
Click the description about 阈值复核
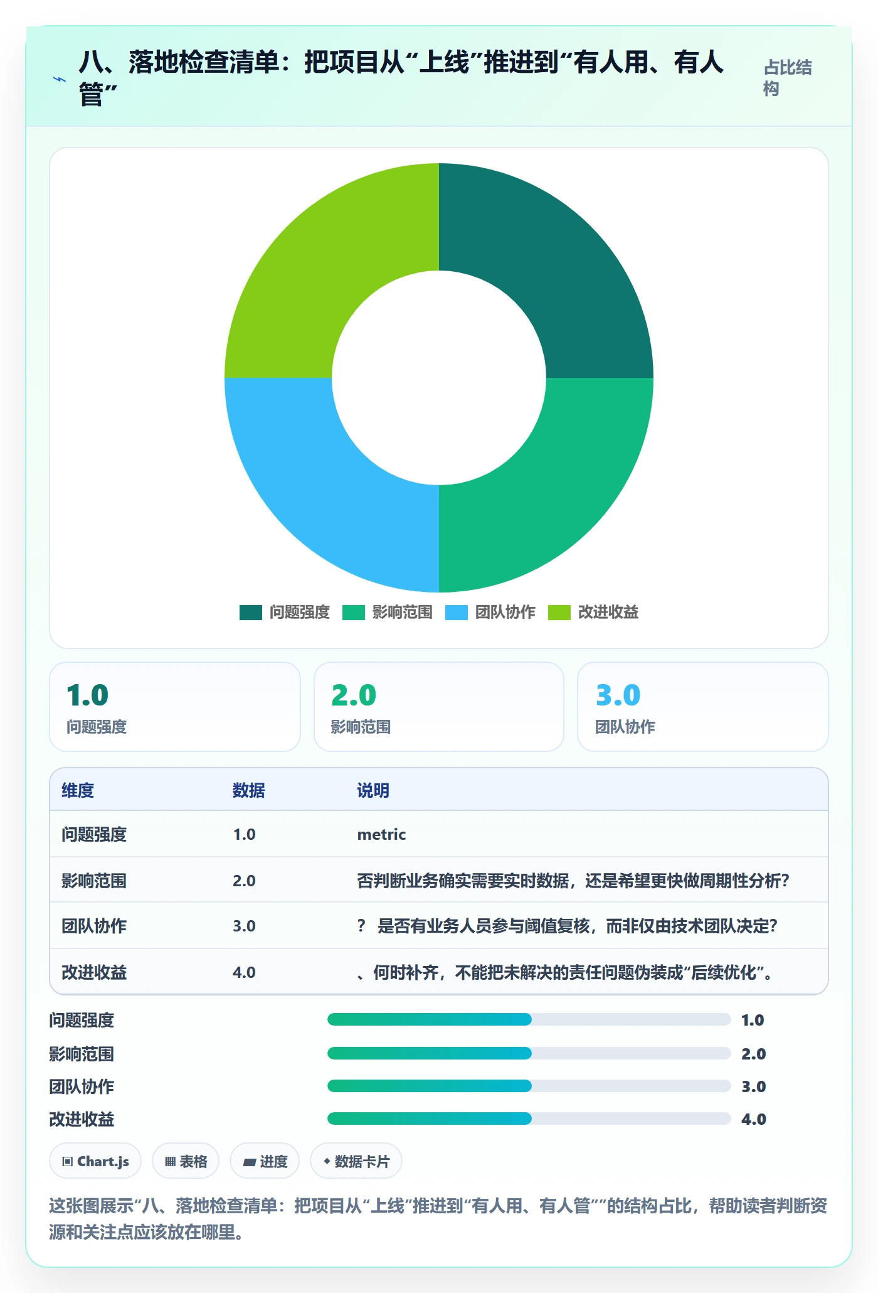point(568,926)
